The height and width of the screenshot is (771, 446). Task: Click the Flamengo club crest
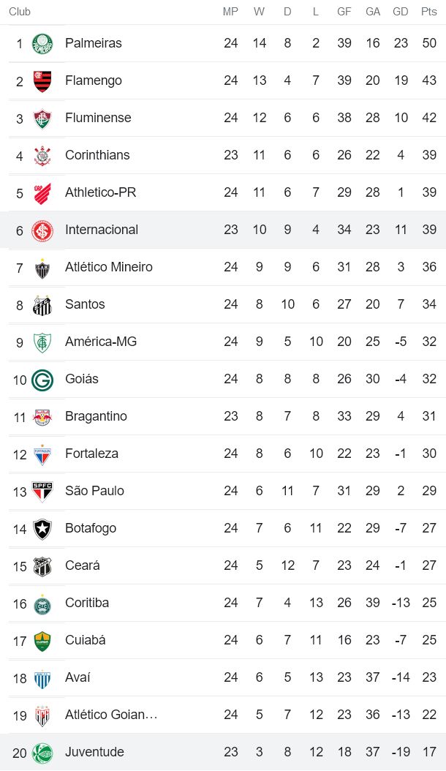pyautogui.click(x=42, y=81)
